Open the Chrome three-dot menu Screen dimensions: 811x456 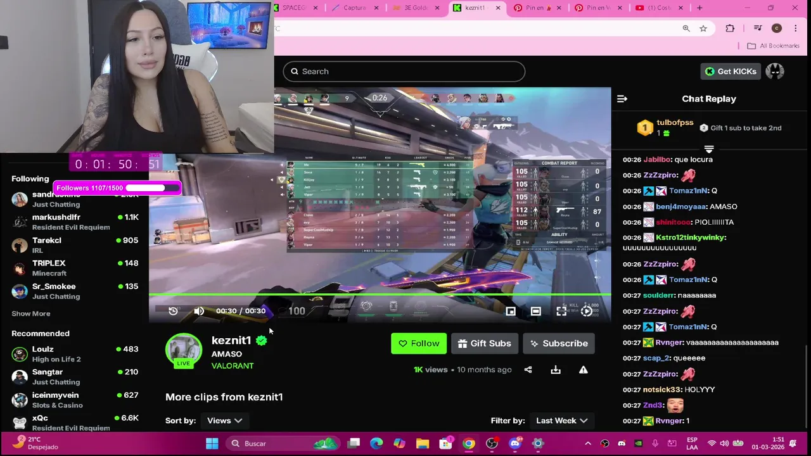(795, 28)
